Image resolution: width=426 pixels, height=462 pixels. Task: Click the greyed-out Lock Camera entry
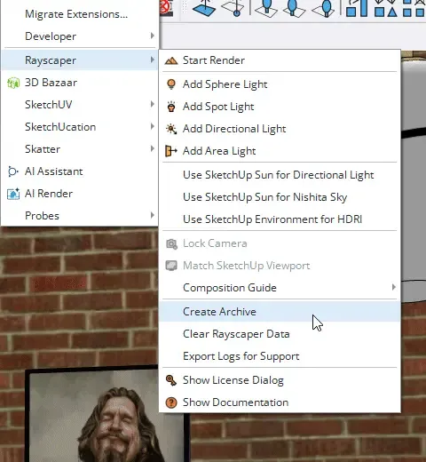click(x=280, y=243)
